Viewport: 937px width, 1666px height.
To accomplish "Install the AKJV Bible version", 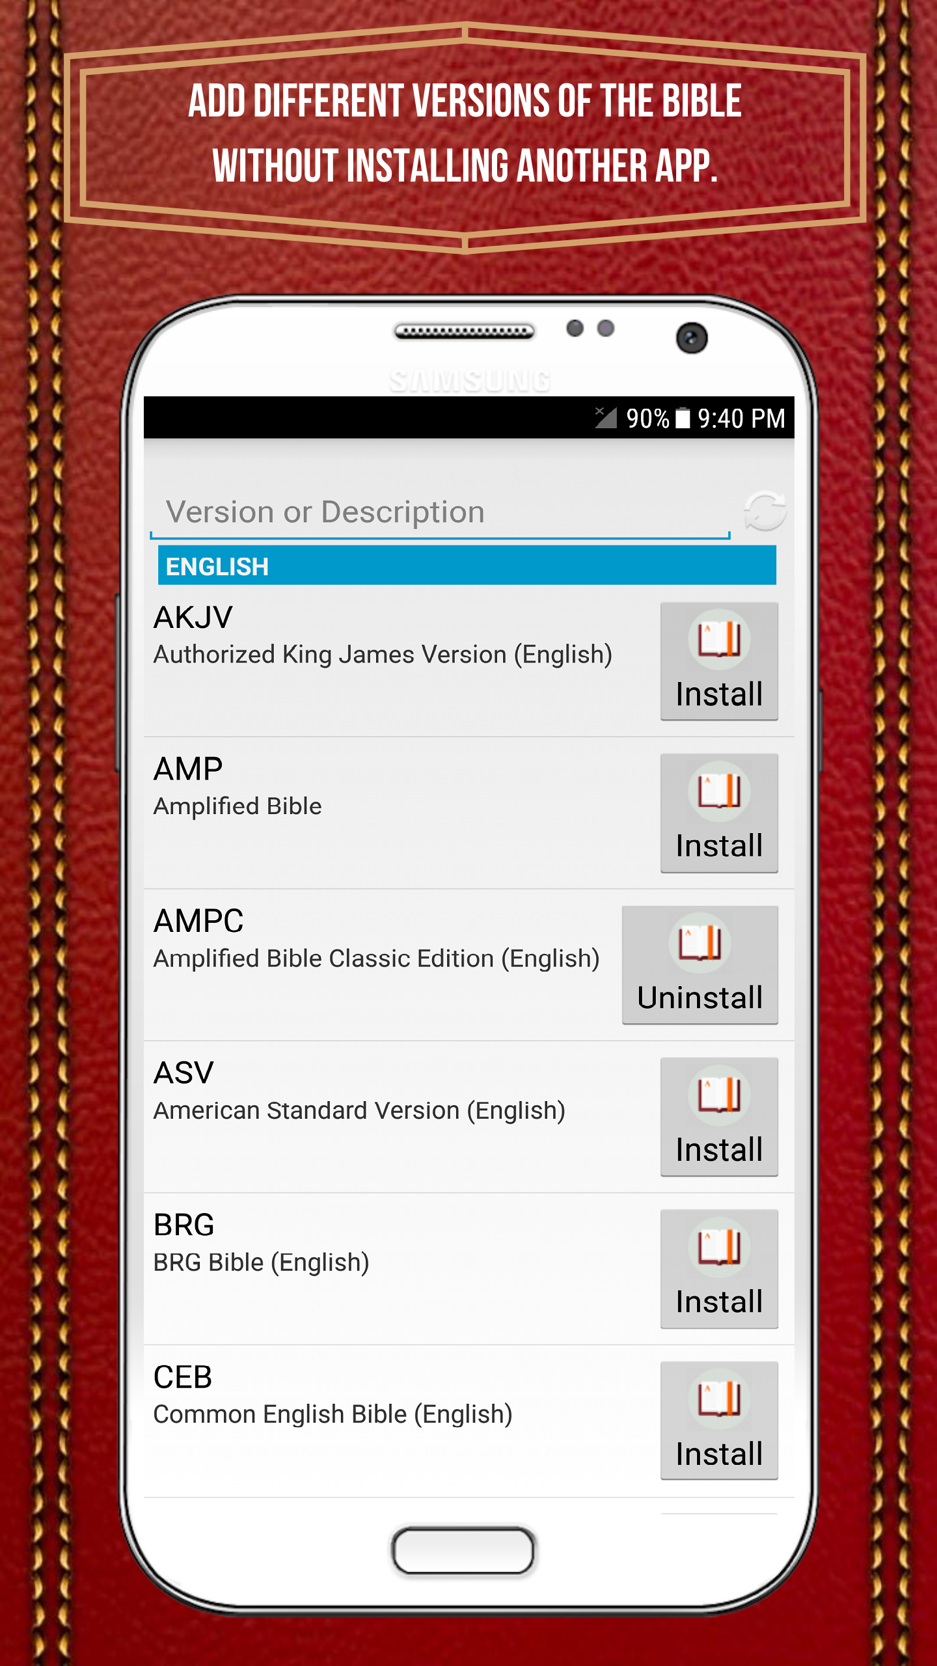I will click(x=719, y=661).
